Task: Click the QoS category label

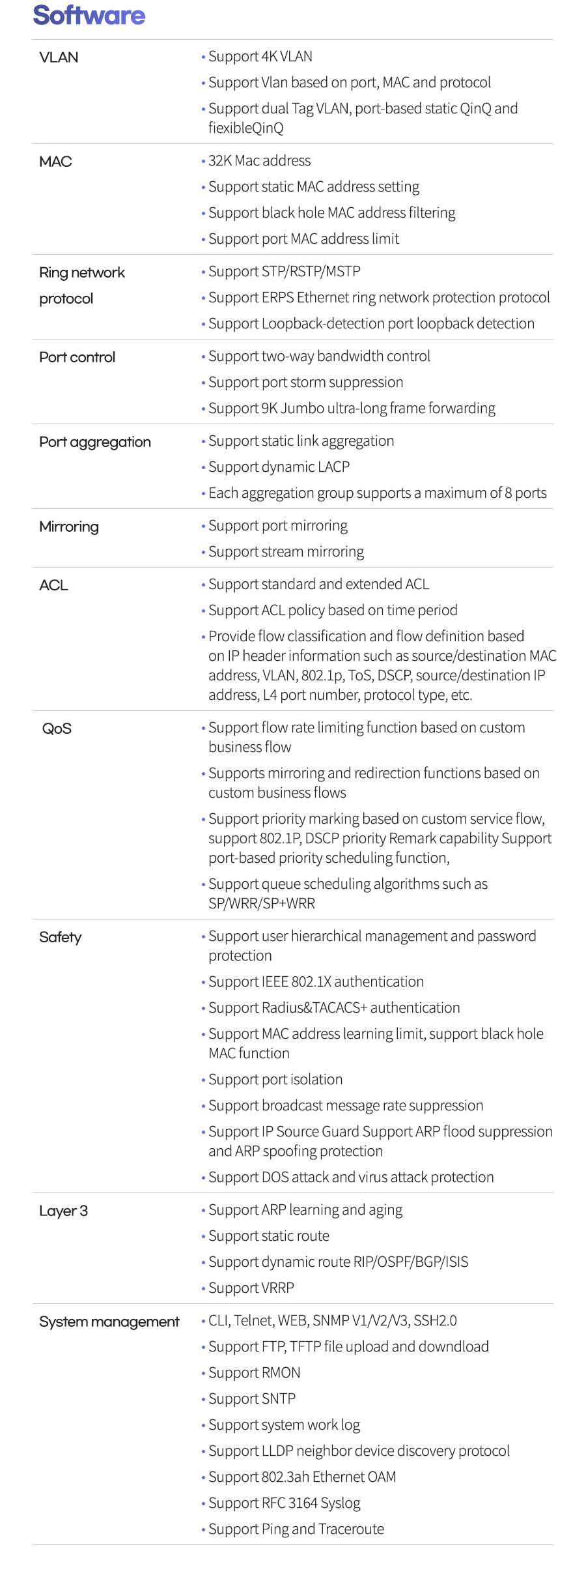Action: click(x=57, y=729)
